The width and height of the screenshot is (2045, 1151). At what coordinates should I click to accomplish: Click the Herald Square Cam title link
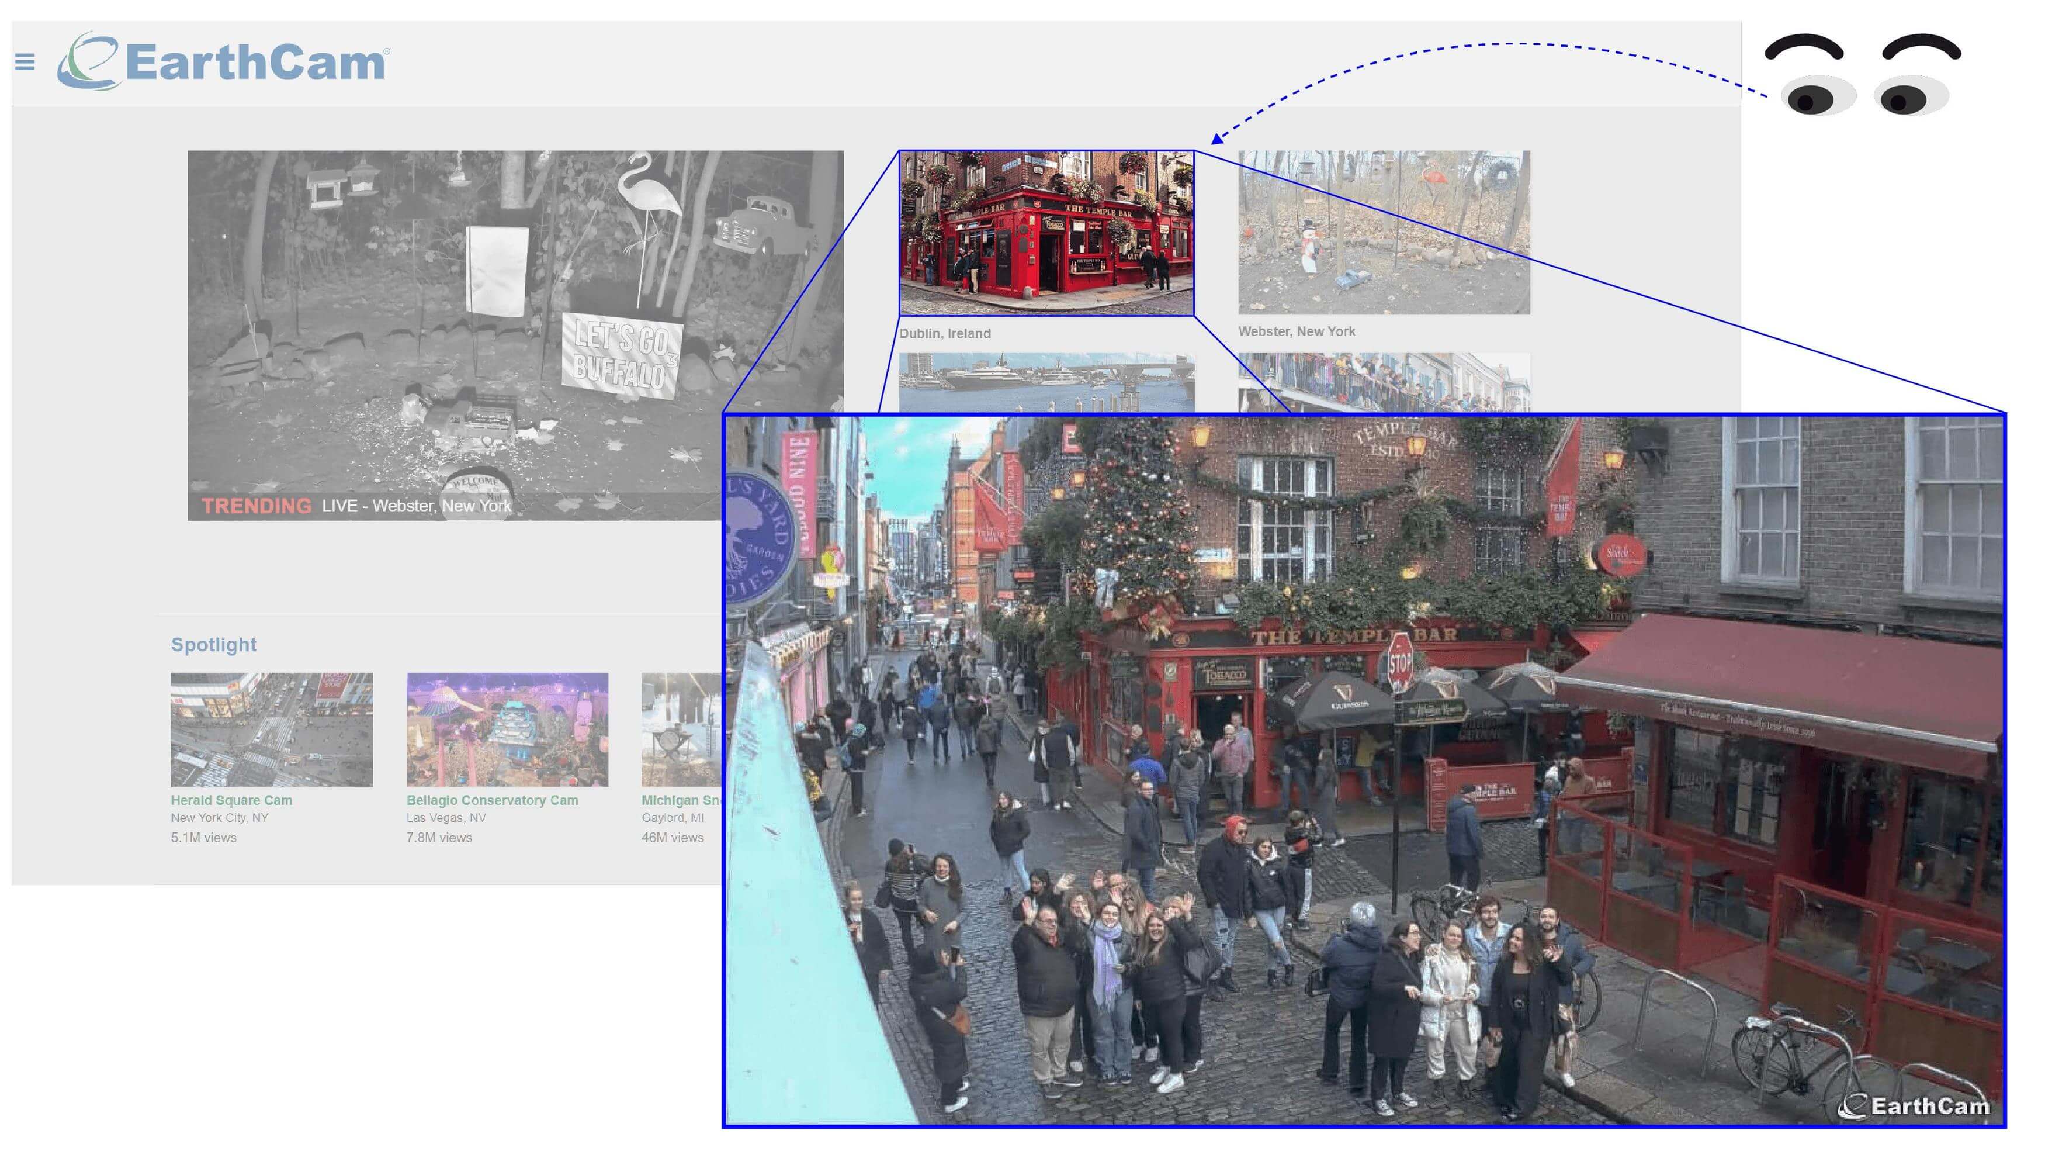tap(231, 800)
